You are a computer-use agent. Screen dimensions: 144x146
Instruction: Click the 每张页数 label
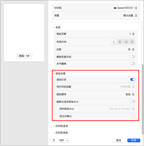pos(61,34)
